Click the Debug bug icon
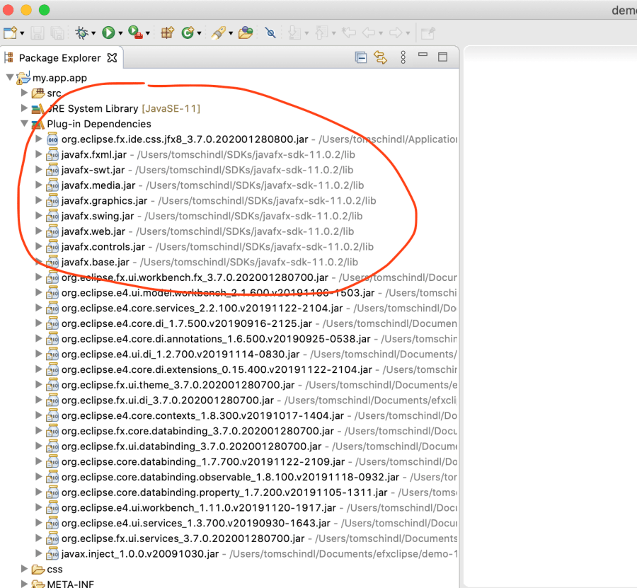 click(x=82, y=33)
